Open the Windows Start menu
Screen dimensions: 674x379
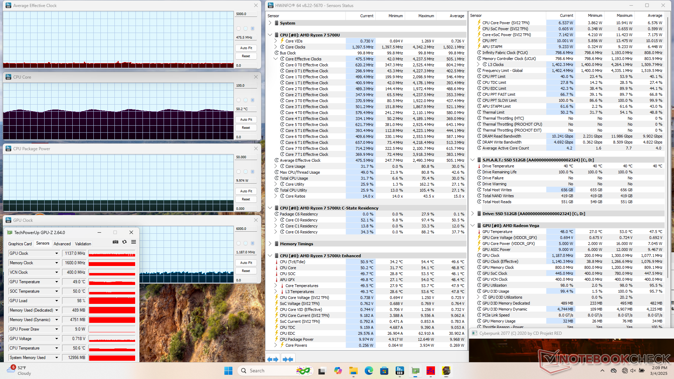228,371
